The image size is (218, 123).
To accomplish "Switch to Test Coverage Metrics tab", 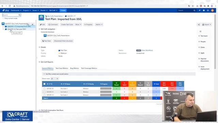I will tap(89, 68).
